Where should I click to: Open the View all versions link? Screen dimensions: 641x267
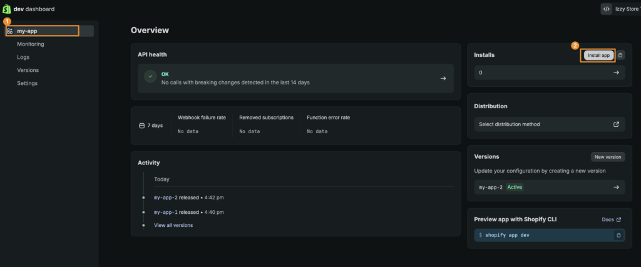coord(173,225)
